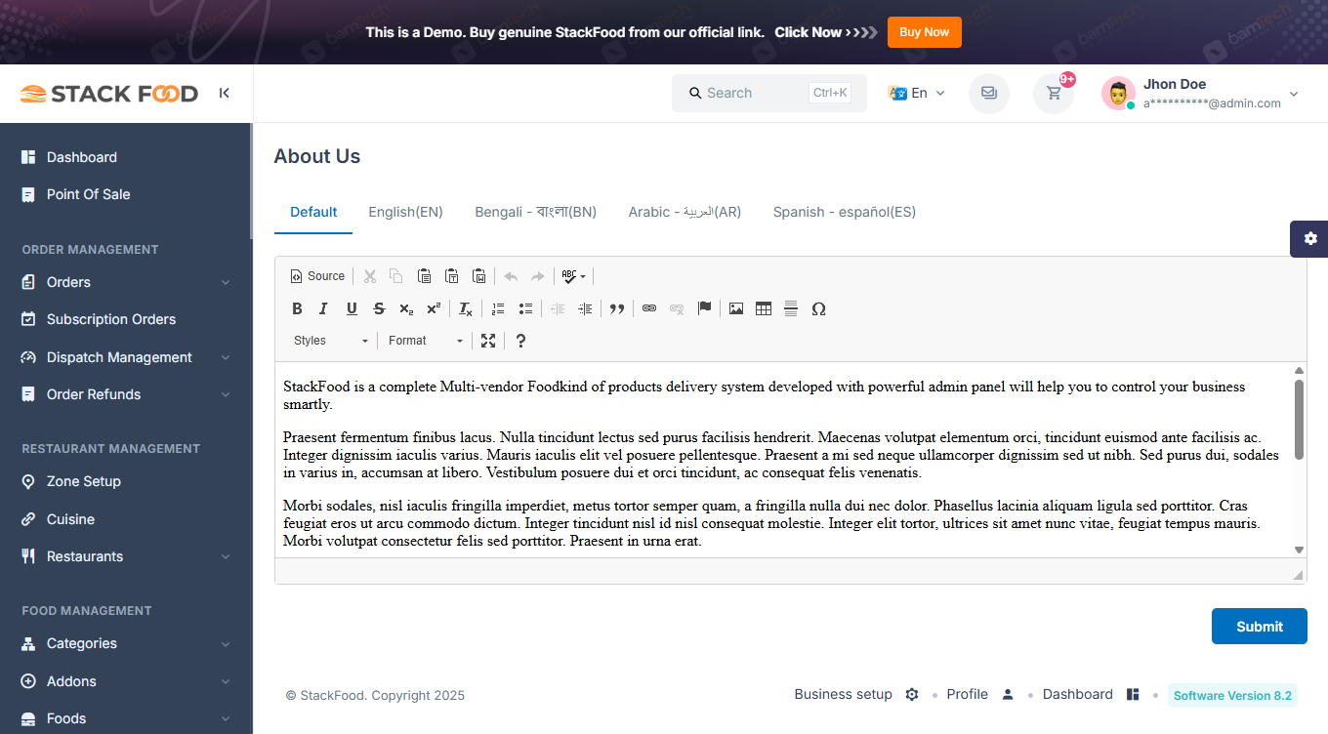This screenshot has height=734, width=1328.
Task: Select the Default language tab
Action: pyautogui.click(x=313, y=212)
